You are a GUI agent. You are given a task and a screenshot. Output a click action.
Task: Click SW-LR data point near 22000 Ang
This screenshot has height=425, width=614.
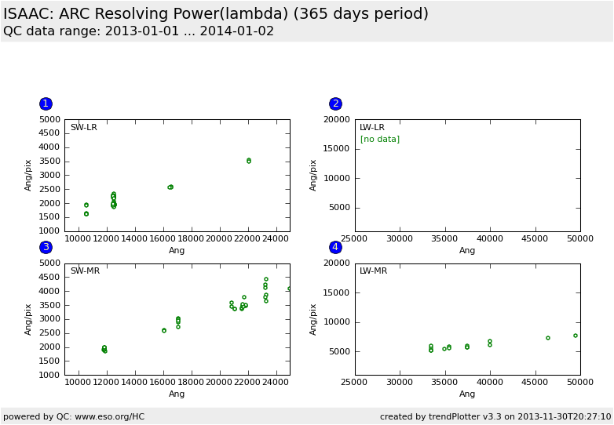tap(249, 161)
